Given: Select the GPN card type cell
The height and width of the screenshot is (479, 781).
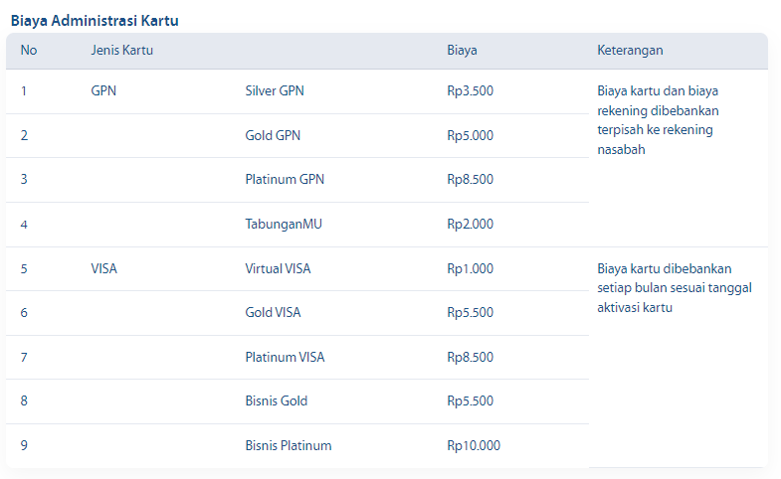Looking at the screenshot, I should (x=103, y=91).
